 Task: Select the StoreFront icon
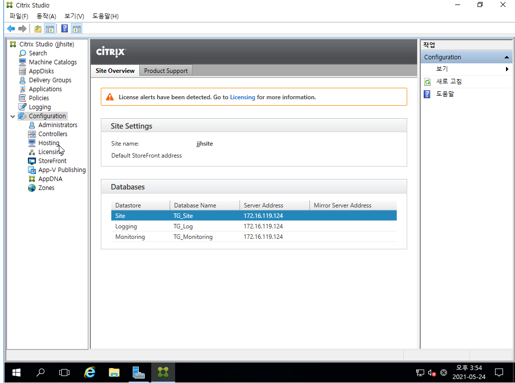click(x=32, y=161)
